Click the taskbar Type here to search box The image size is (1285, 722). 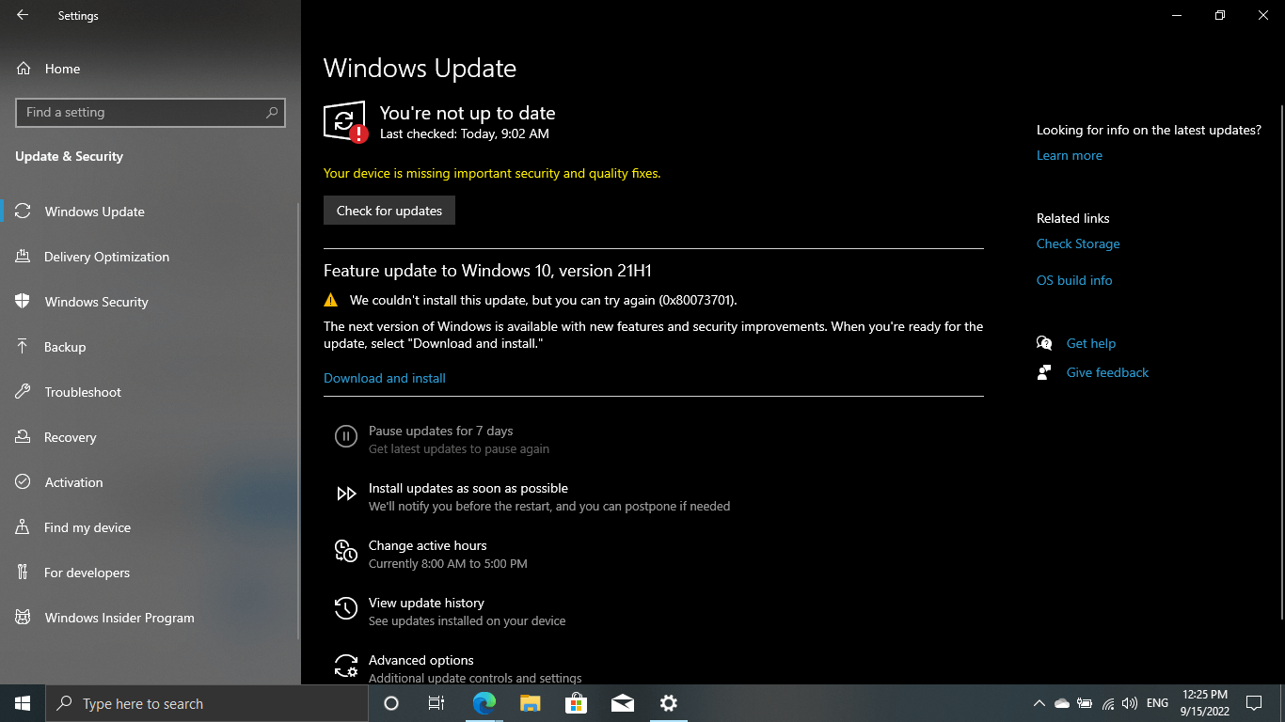click(207, 703)
